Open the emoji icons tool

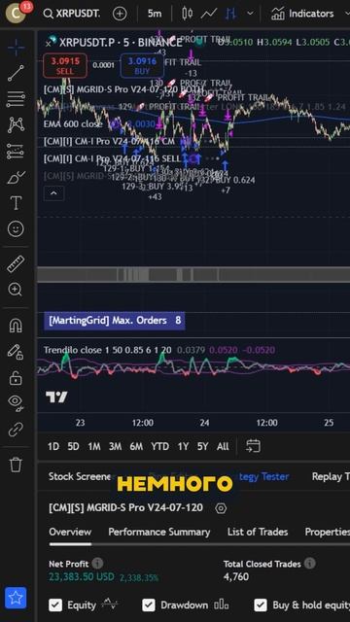coord(16,229)
